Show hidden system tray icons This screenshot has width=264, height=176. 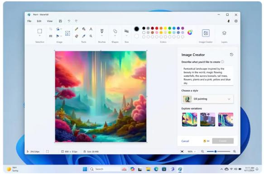pos(221,169)
